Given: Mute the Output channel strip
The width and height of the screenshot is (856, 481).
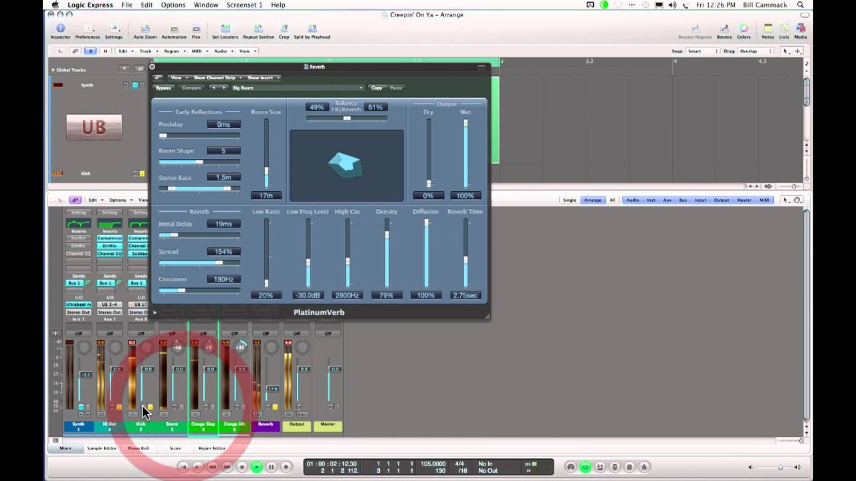Looking at the screenshot, I should (x=299, y=407).
